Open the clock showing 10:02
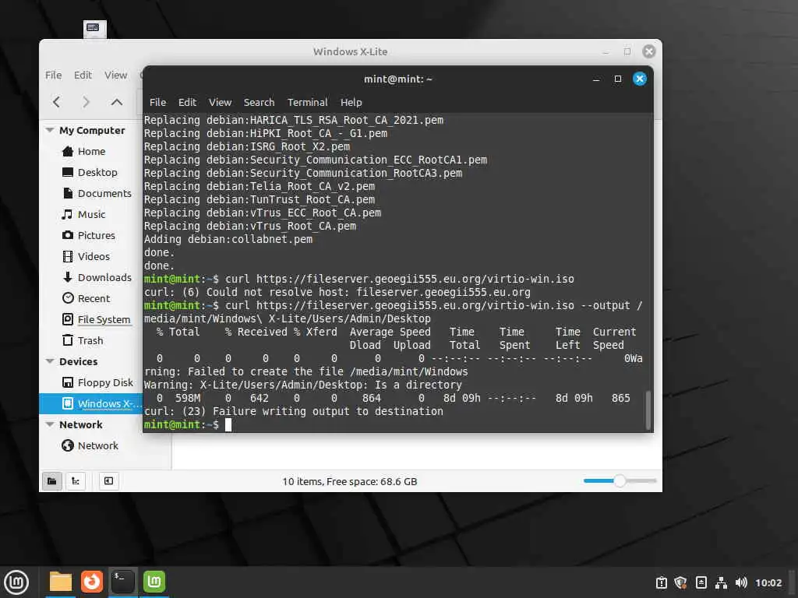This screenshot has height=598, width=798. [768, 582]
